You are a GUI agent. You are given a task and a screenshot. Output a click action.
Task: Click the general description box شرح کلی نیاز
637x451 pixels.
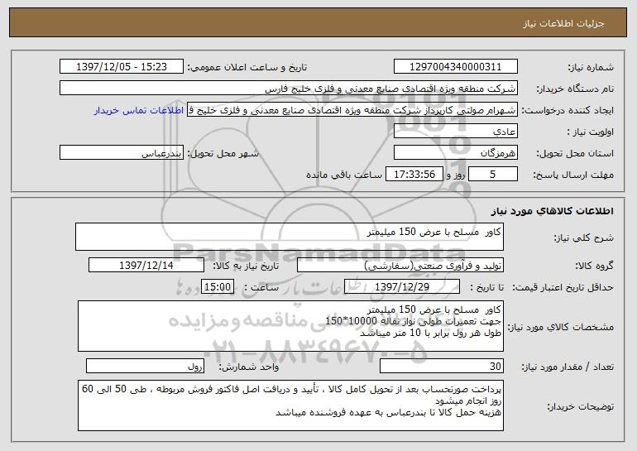tap(290, 237)
